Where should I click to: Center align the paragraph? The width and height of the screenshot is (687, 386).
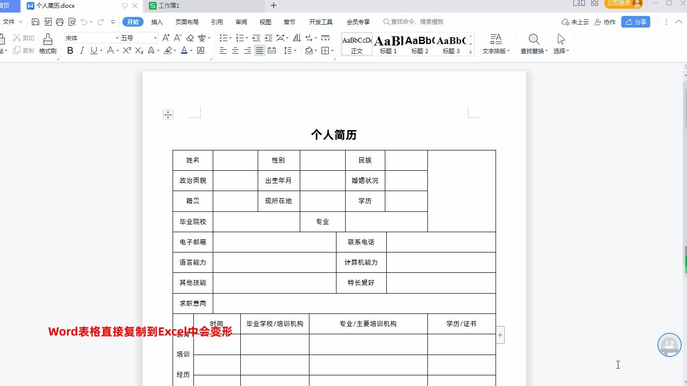235,50
